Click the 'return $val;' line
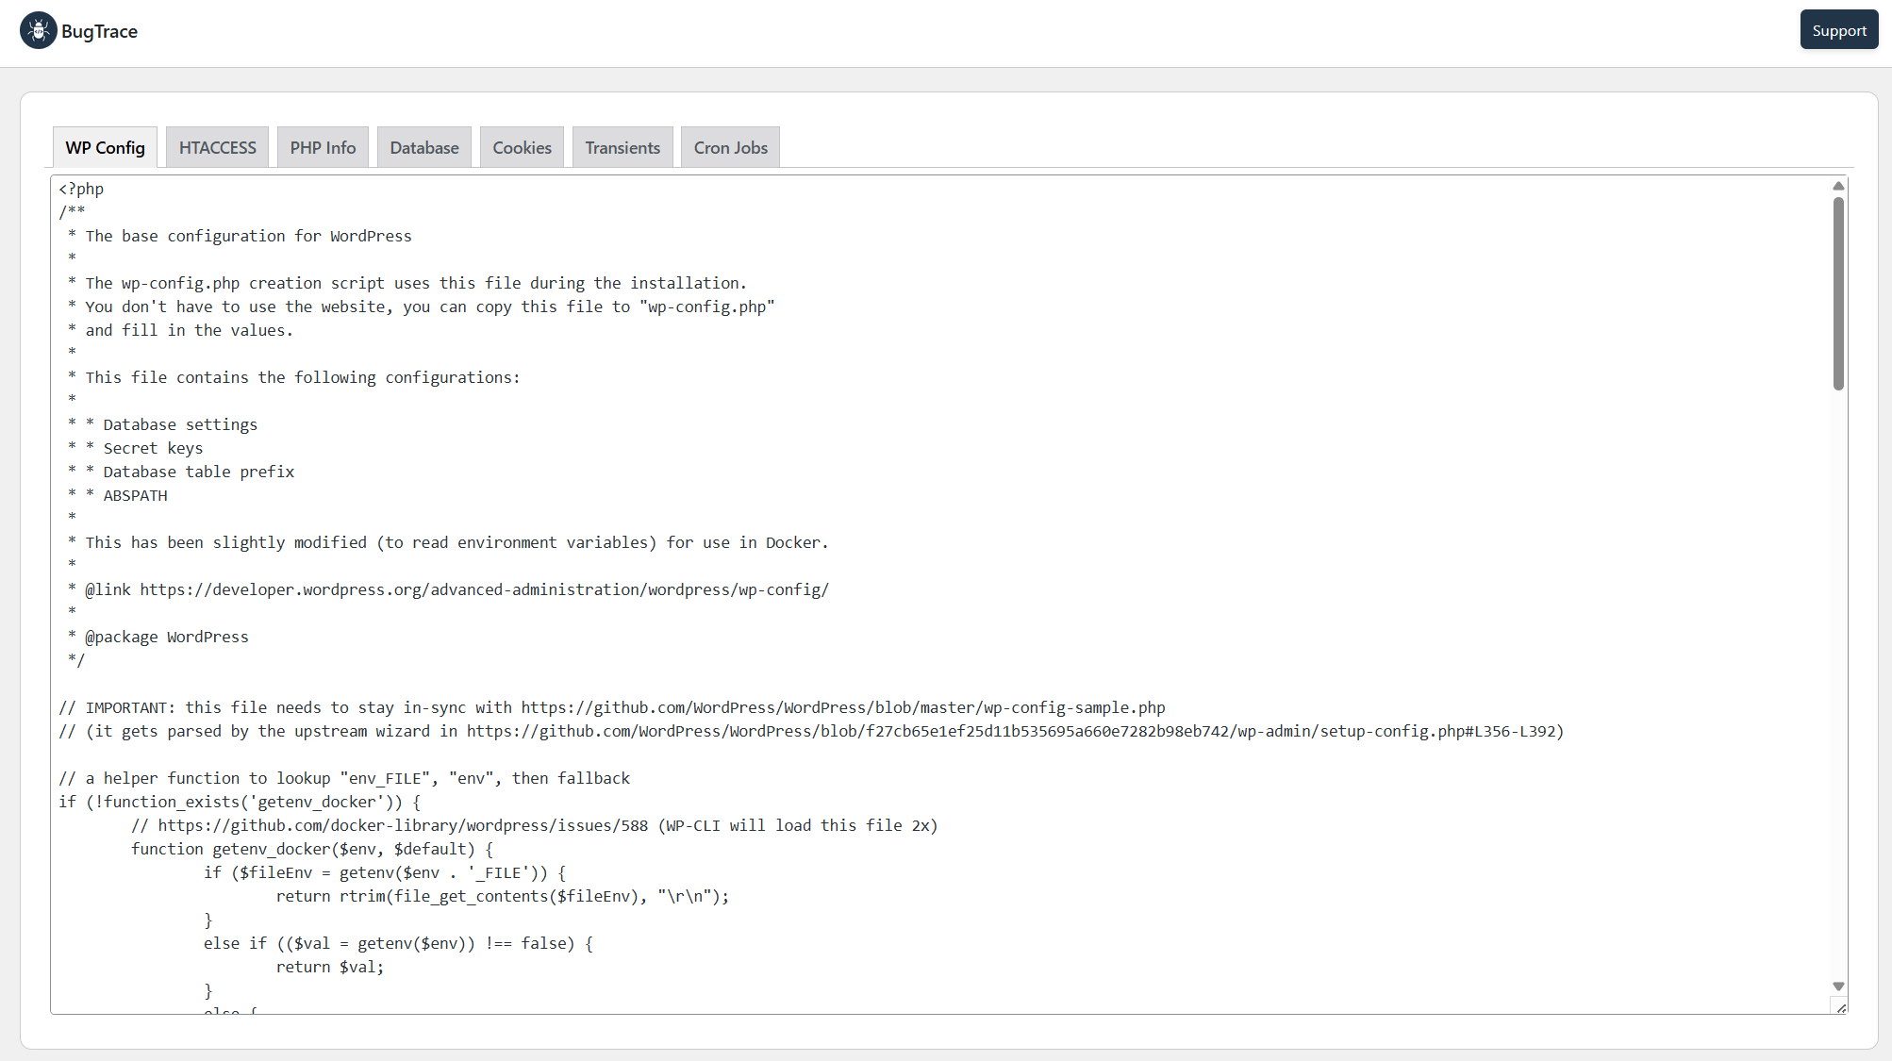 coord(330,967)
